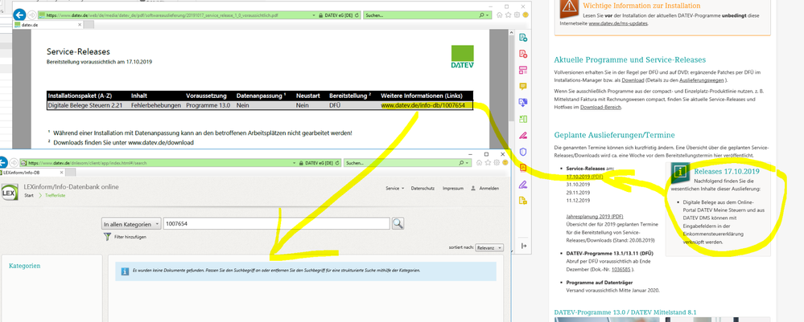Refresh the PDF page in top browser window

click(x=357, y=15)
